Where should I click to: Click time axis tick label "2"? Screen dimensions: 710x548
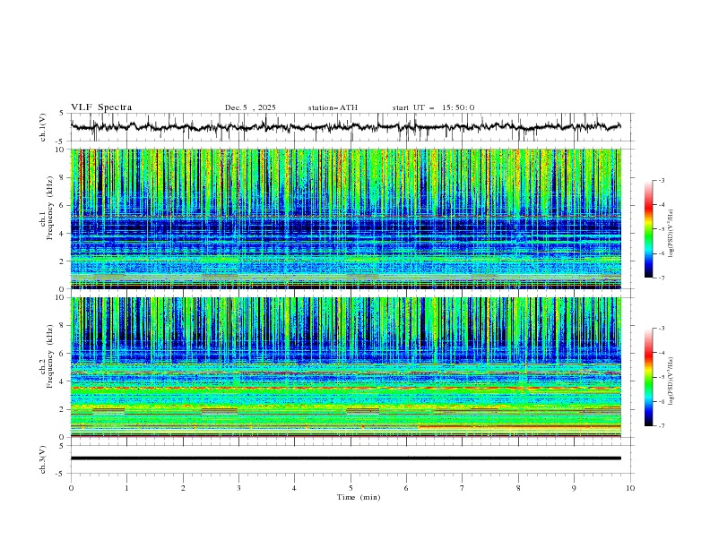[x=183, y=488]
